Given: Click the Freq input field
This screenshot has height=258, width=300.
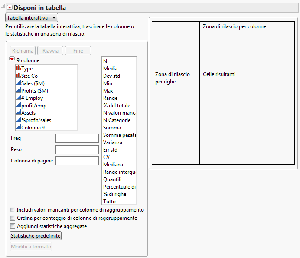Looking at the screenshot, I should coord(77,138).
